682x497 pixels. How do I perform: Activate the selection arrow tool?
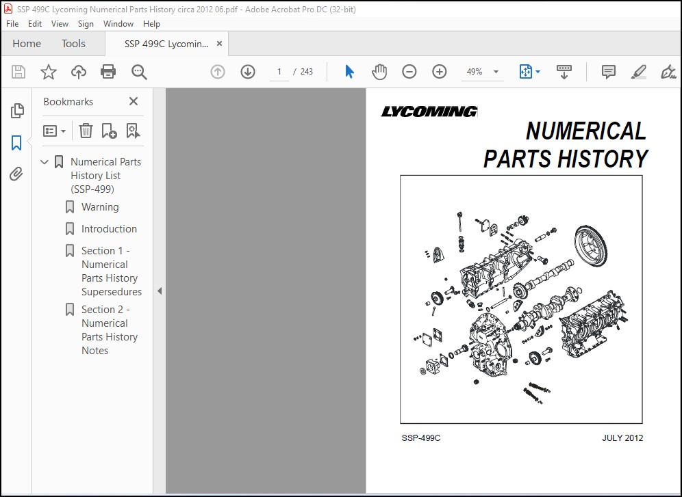349,72
